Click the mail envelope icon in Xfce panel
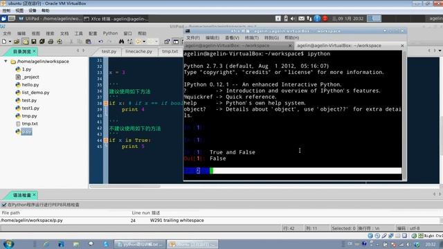 (302, 19)
